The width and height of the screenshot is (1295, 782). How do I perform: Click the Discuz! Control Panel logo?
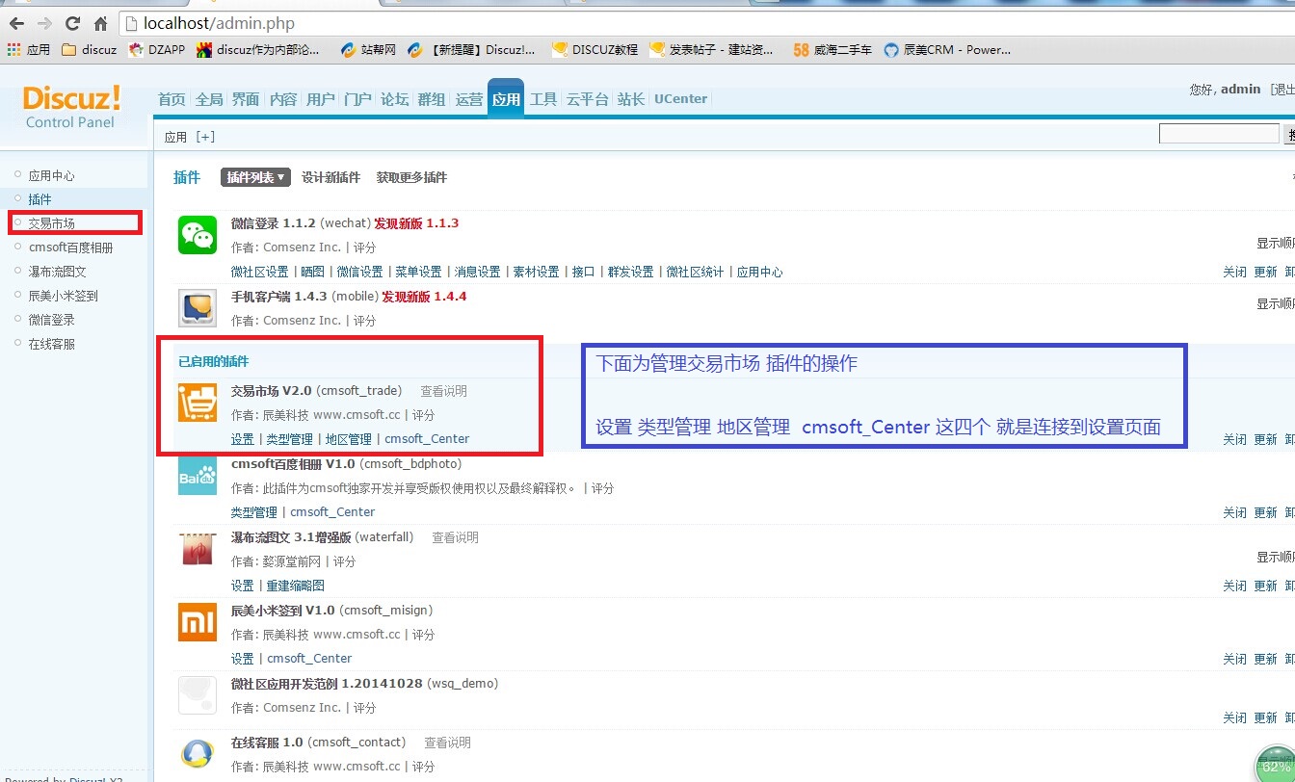[x=71, y=106]
